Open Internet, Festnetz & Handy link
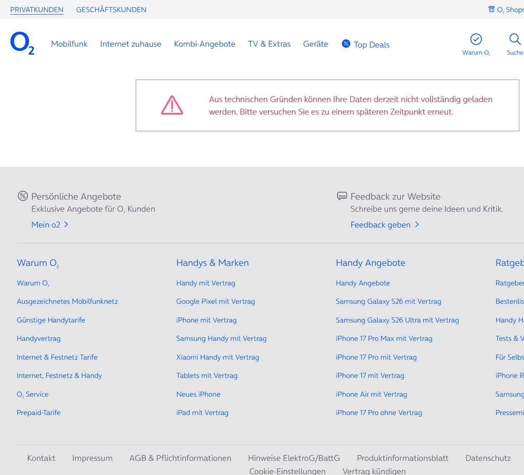The image size is (524, 475). [x=59, y=375]
